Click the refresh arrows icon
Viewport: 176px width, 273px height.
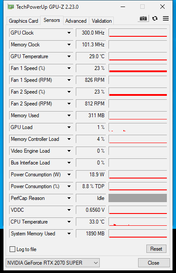[155, 18]
